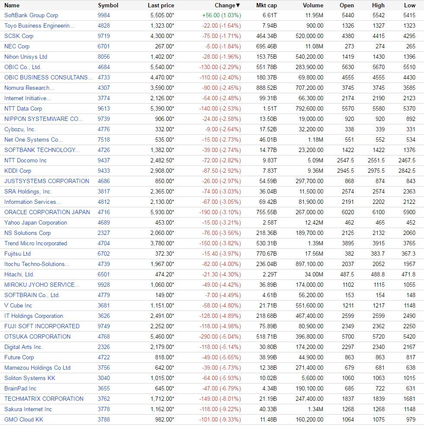The image size is (424, 425).
Task: Open the Mamezou Holdings Co Ltd link
Action: 38,368
